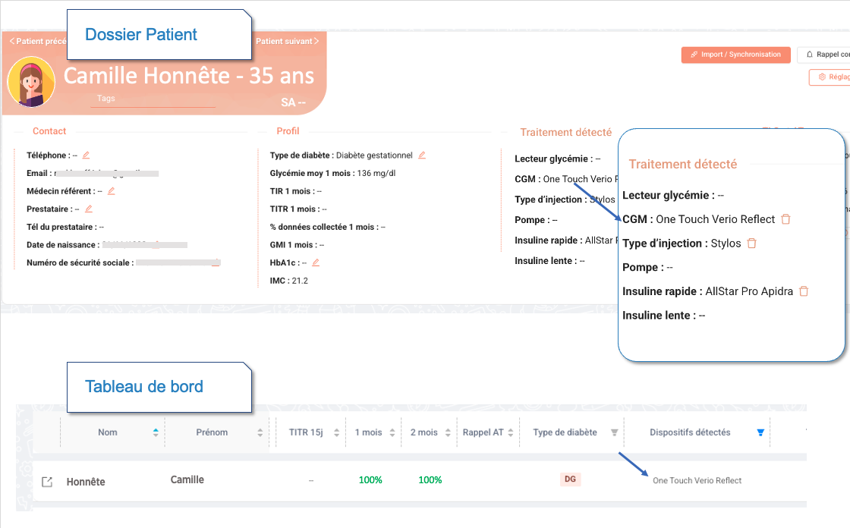Click the DG diabetes type badge
Viewport: 850px width, 528px height.
(570, 479)
